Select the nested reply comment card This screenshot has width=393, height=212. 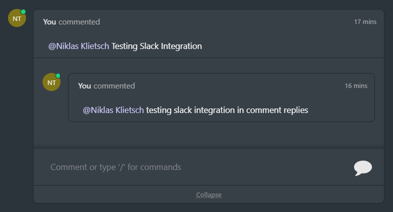(221, 97)
